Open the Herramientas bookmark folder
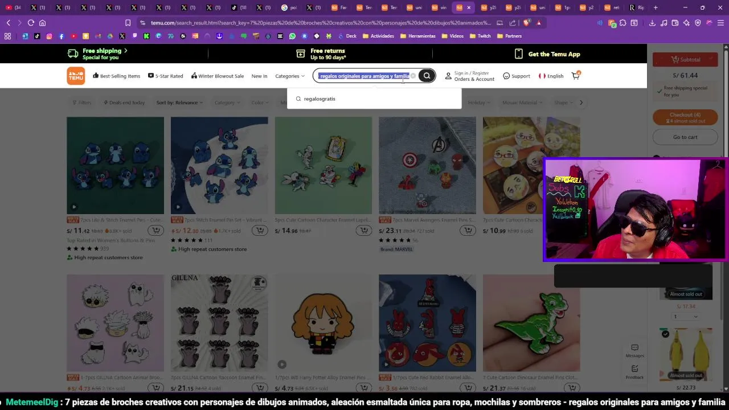 pos(417,36)
